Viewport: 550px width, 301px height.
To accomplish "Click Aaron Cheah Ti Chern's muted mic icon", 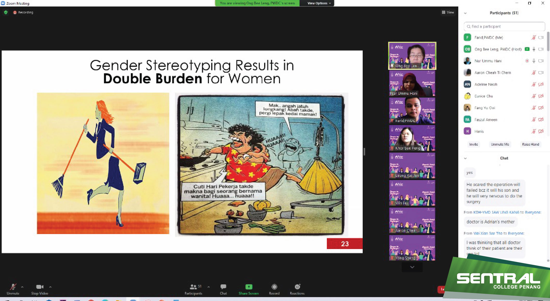I will pos(534,72).
